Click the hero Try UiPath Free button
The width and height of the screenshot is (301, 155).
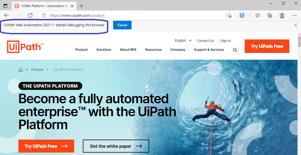tap(46, 146)
